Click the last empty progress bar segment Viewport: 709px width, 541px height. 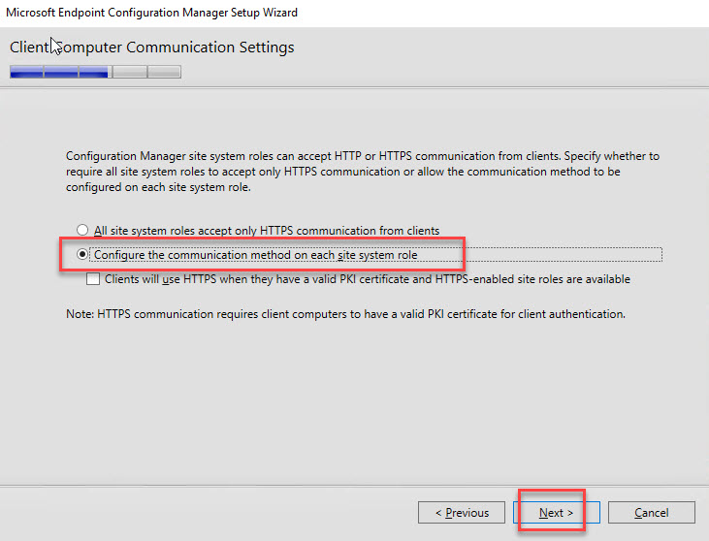coord(164,72)
